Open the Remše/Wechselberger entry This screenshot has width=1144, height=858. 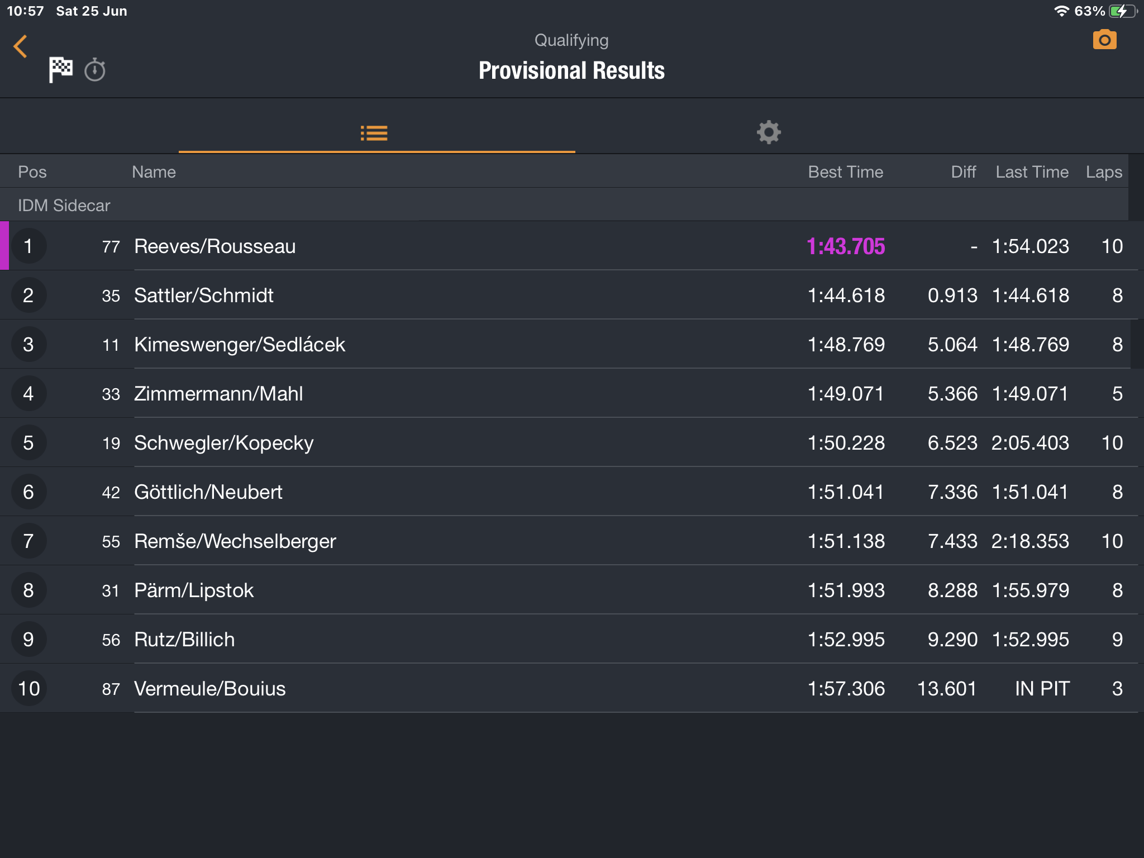(572, 541)
